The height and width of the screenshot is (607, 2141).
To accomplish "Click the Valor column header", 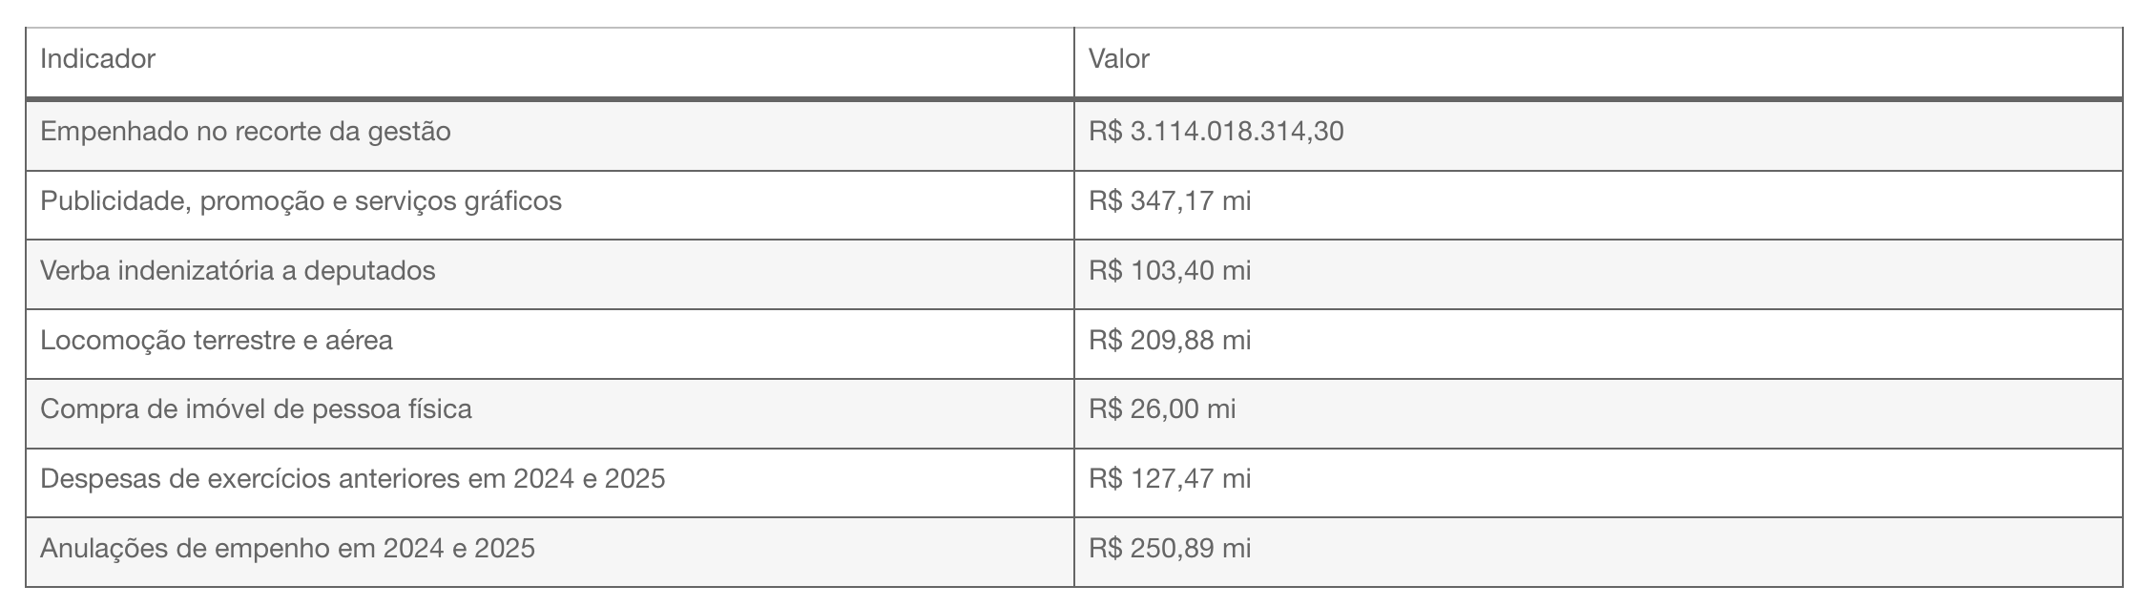I will [x=1598, y=63].
